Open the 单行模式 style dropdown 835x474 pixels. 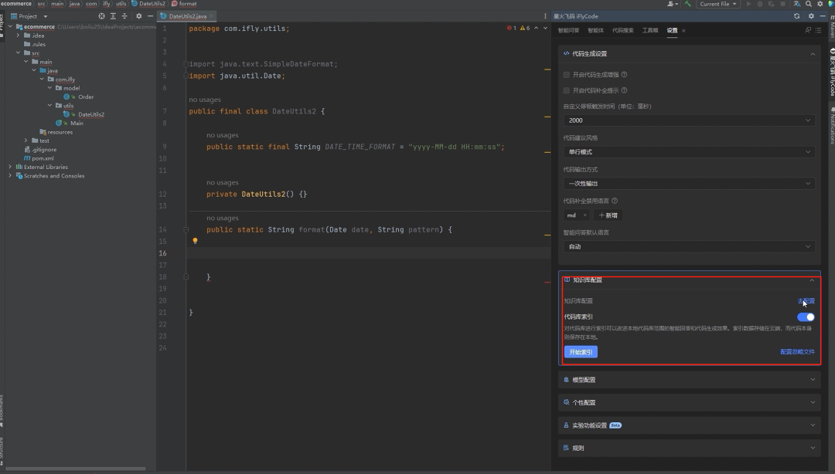coord(689,151)
